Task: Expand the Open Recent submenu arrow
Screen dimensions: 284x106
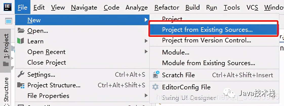Action: 146,52
